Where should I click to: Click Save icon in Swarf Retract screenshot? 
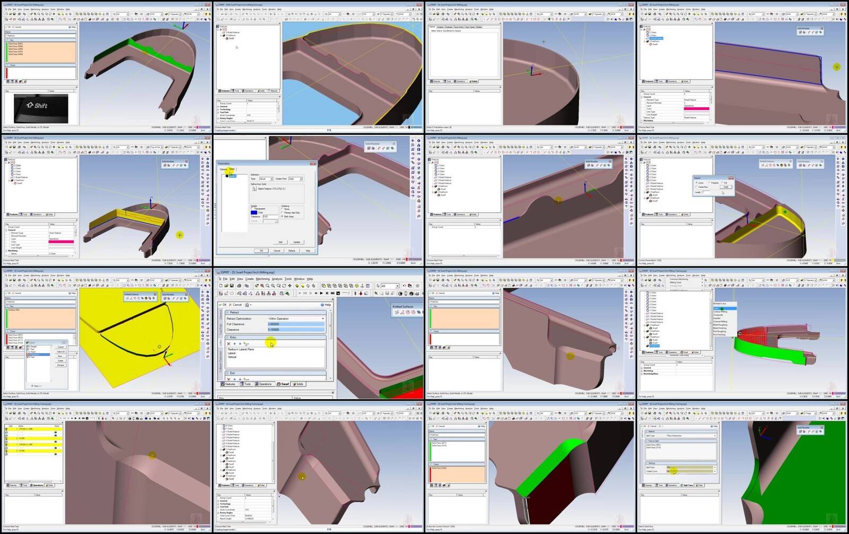click(232, 286)
